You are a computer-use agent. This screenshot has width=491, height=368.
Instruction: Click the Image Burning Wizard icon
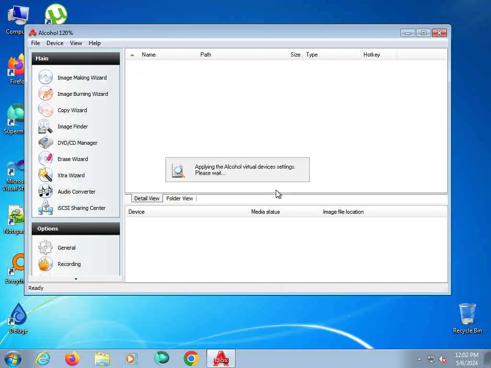(x=46, y=93)
